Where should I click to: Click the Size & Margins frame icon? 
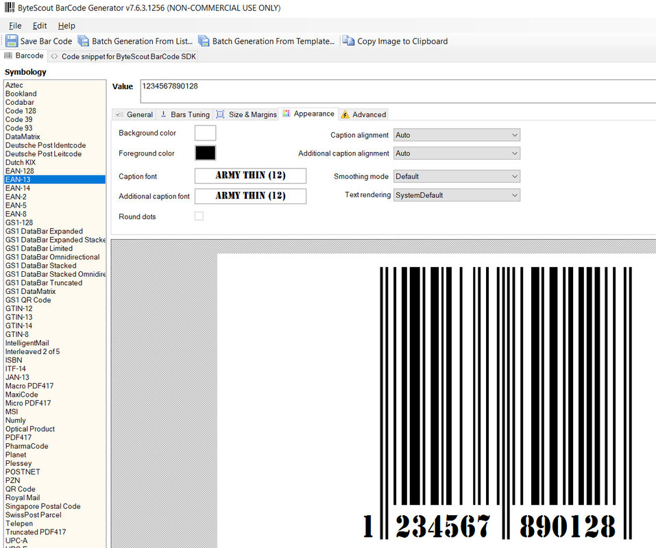(221, 114)
